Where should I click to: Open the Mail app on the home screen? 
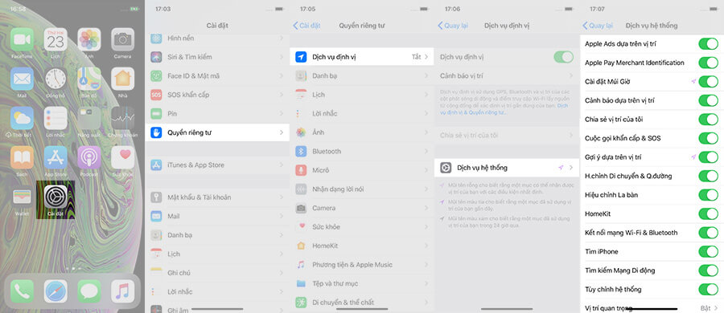point(22,79)
